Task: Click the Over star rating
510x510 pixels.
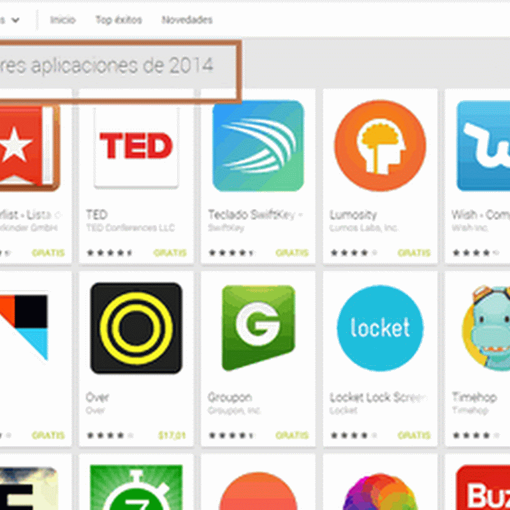Action: point(110,435)
